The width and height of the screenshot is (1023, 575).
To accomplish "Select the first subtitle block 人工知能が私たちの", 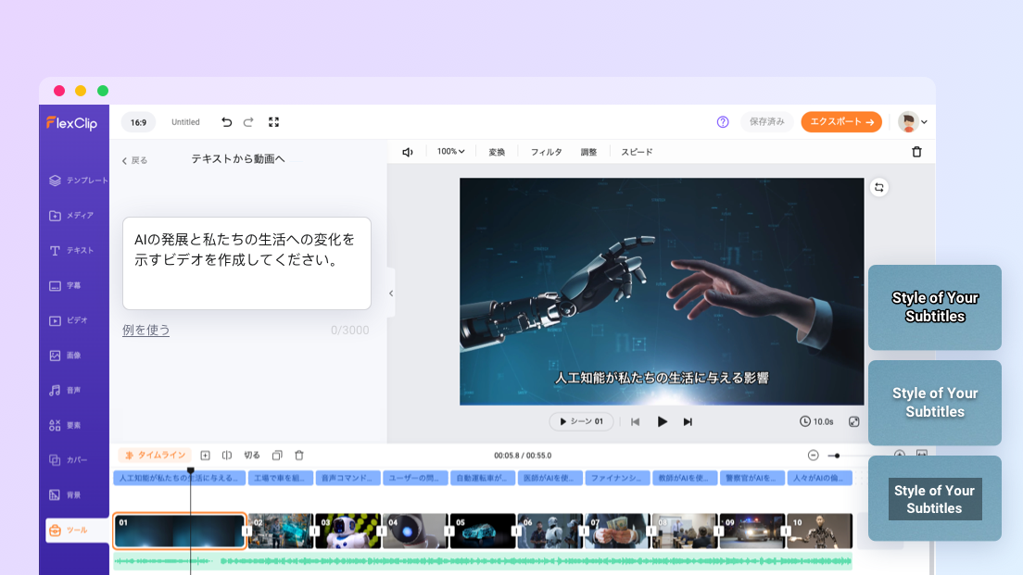I will pyautogui.click(x=180, y=478).
